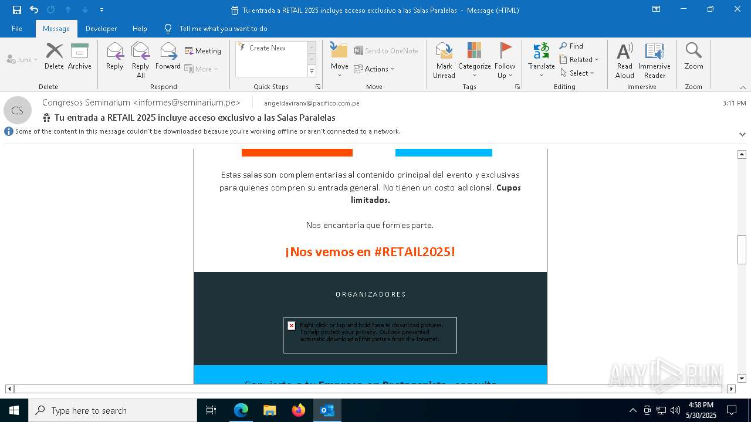Open File Explorer from taskbar

tap(269, 410)
